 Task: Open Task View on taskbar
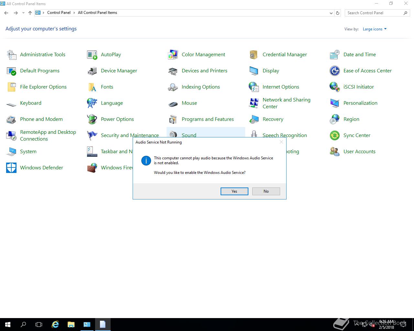[39, 325]
